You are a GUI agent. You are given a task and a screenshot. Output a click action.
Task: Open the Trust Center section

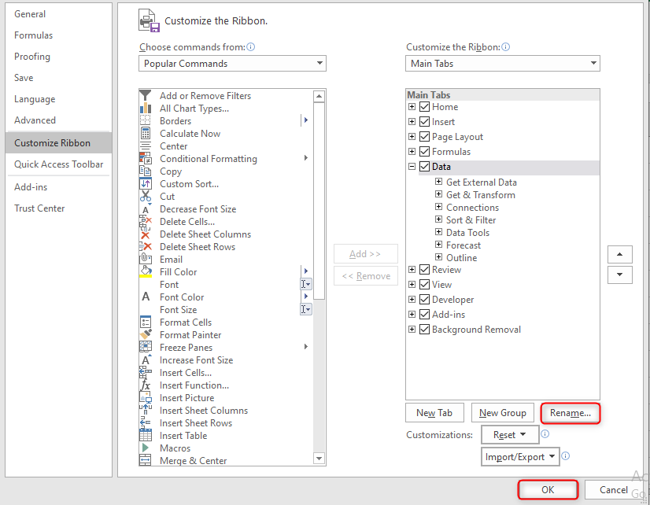point(39,208)
